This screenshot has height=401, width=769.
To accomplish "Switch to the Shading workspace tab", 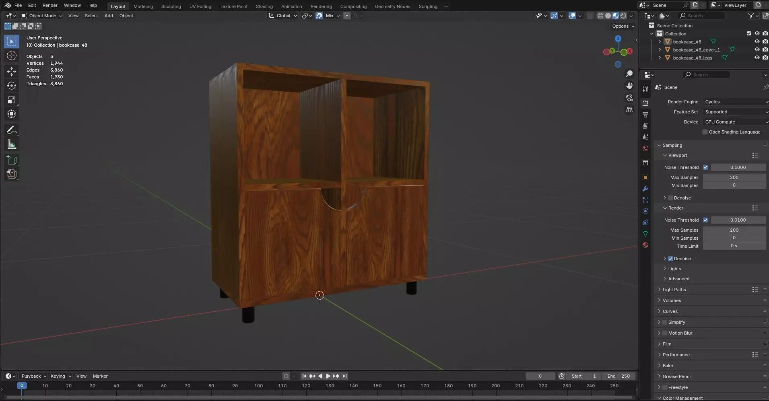I will click(x=264, y=6).
